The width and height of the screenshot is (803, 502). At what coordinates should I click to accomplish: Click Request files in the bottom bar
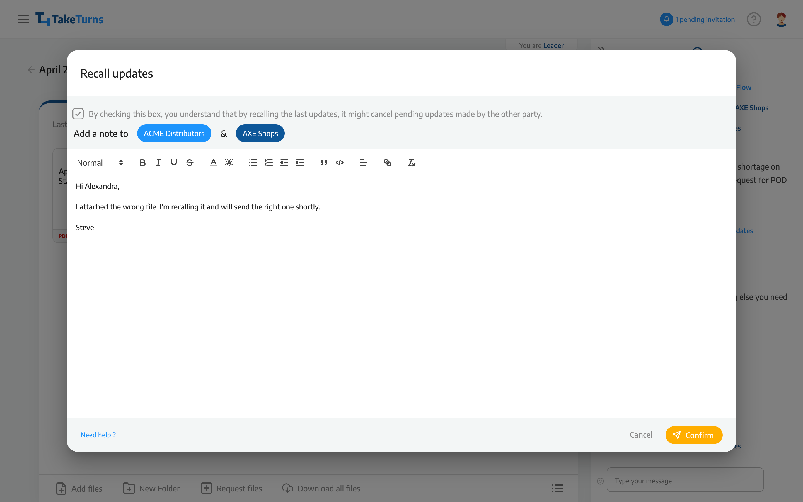pyautogui.click(x=231, y=488)
